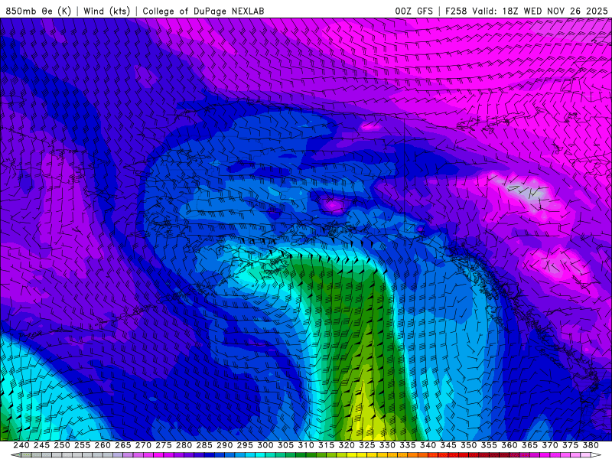Click the 260 value on color scale

[103, 445]
